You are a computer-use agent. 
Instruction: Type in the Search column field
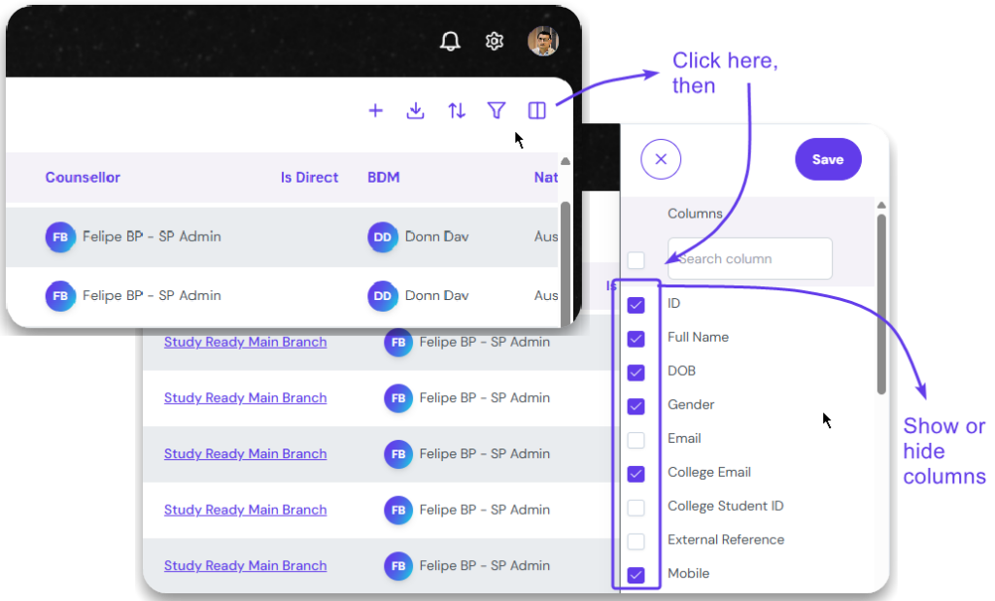tap(750, 259)
